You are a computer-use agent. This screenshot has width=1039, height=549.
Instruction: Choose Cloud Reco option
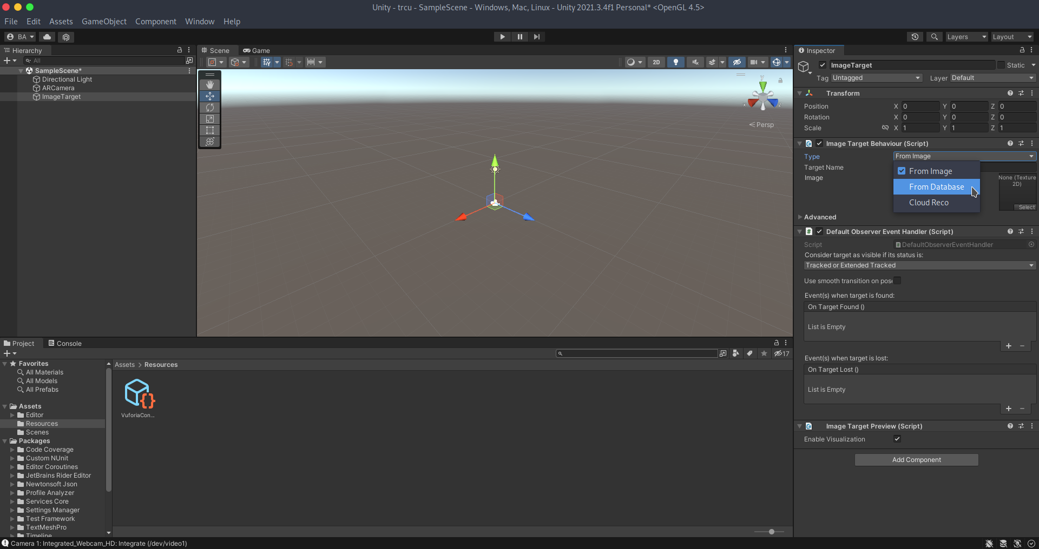coord(937,203)
